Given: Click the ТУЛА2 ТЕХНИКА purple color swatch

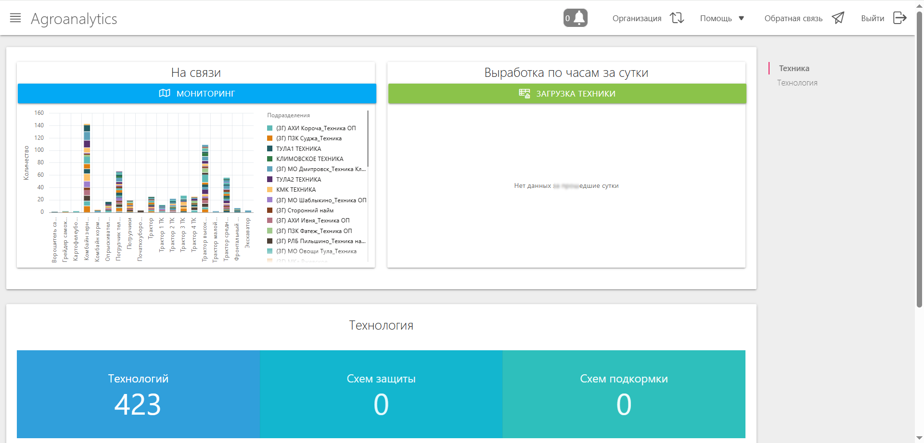Looking at the screenshot, I should click(270, 180).
